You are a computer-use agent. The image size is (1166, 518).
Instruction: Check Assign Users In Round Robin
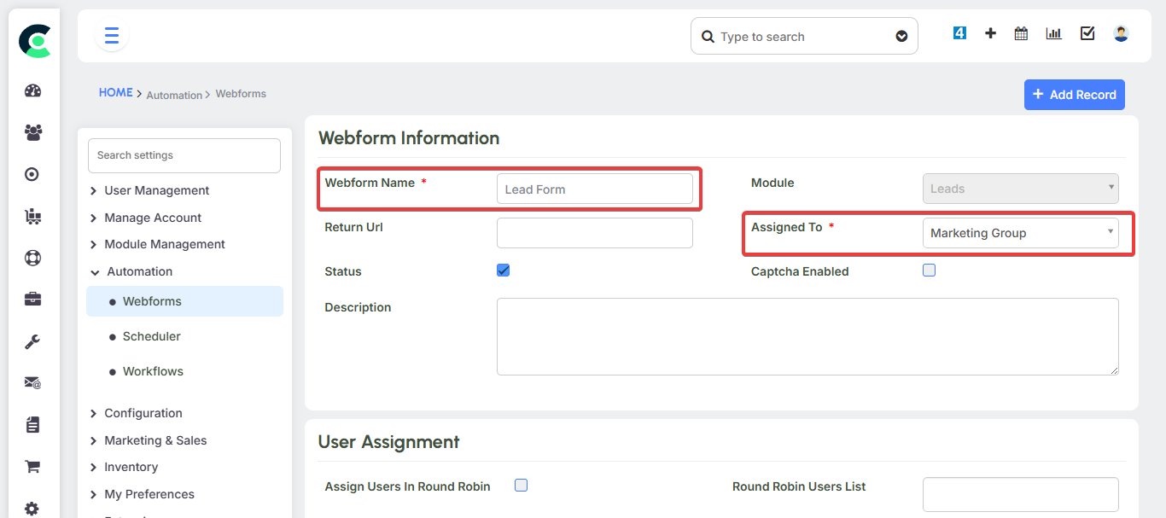[x=521, y=484]
